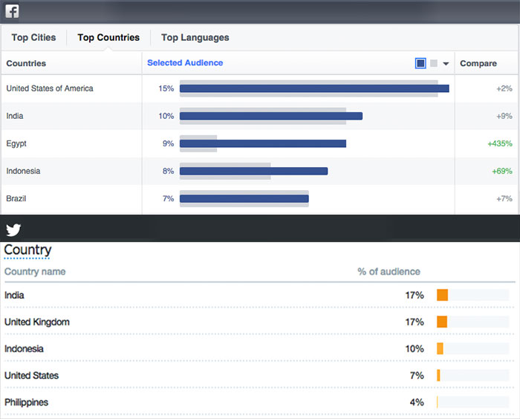520x419 pixels.
Task: Click the India orange audience bar
Action: click(442, 295)
